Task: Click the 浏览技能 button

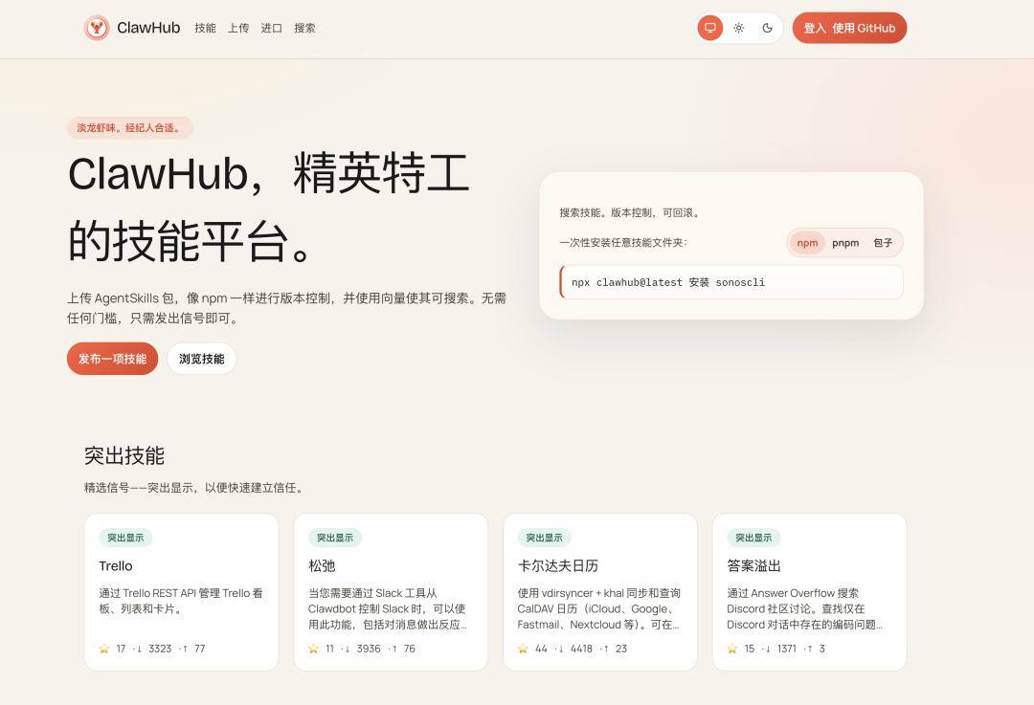Action: pos(201,358)
